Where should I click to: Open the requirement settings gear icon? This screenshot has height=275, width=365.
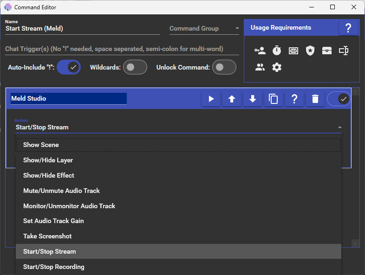click(x=277, y=67)
